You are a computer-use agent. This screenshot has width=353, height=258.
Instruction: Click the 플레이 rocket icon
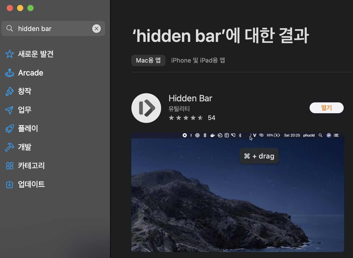(10, 128)
